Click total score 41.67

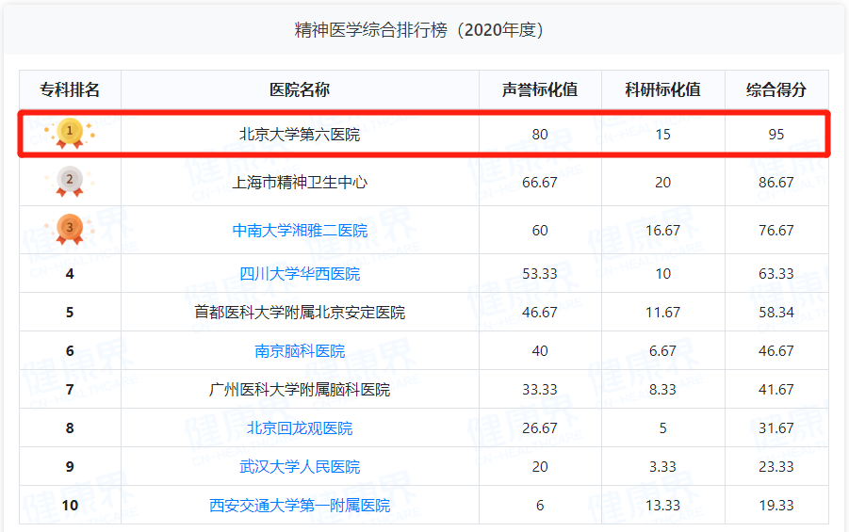pyautogui.click(x=776, y=390)
